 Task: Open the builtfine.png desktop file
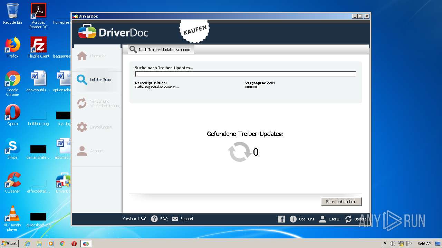click(38, 118)
